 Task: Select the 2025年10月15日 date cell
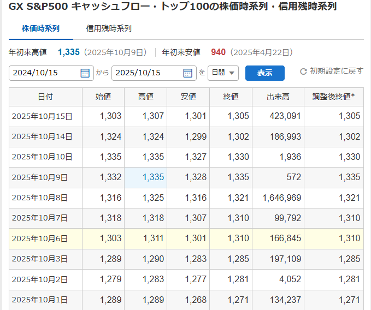[x=42, y=116]
